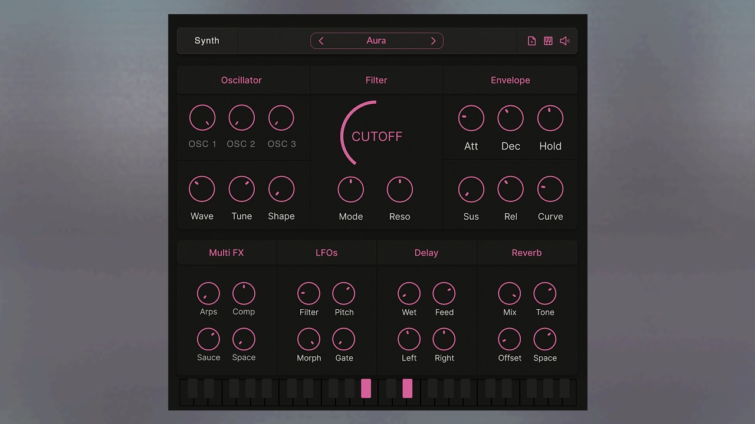Adjust the Reso knob
The height and width of the screenshot is (424, 755).
(399, 188)
